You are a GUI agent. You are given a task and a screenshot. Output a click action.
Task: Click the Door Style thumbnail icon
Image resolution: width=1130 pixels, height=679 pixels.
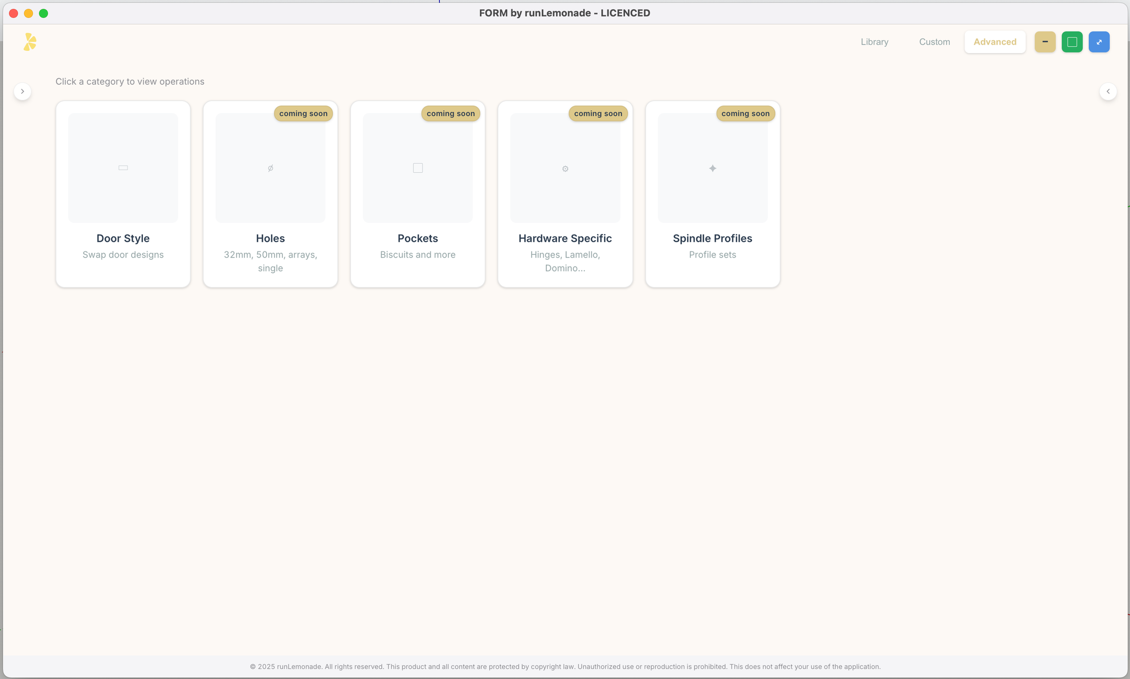[123, 168]
